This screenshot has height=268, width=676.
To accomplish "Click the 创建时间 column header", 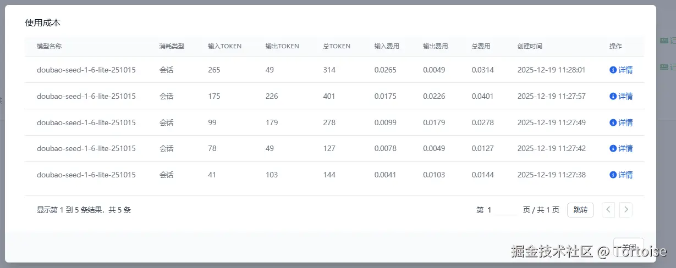I will (x=530, y=46).
